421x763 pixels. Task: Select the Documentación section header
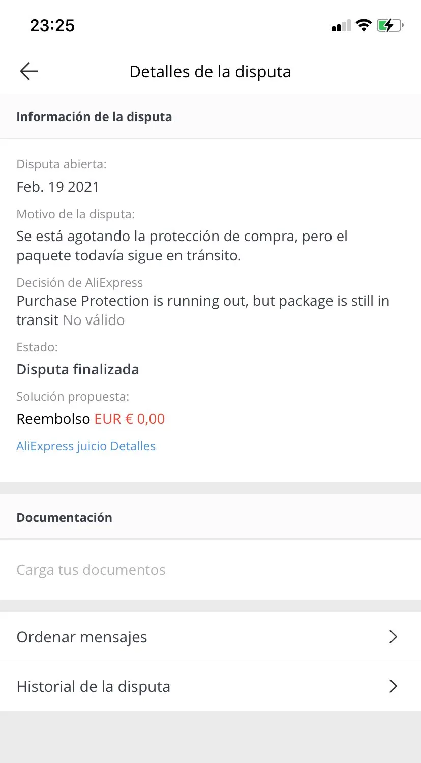coord(64,517)
